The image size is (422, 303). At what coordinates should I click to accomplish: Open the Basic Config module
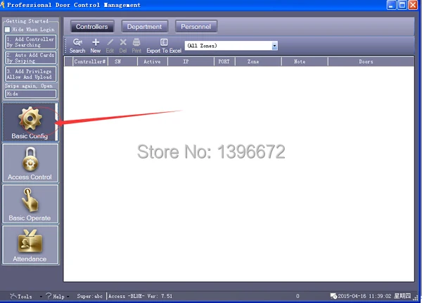[30, 122]
